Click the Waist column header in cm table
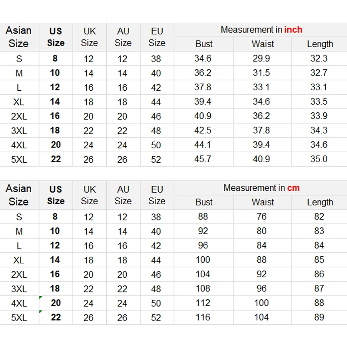Image resolution: width=347 pixels, height=347 pixels. [x=263, y=203]
